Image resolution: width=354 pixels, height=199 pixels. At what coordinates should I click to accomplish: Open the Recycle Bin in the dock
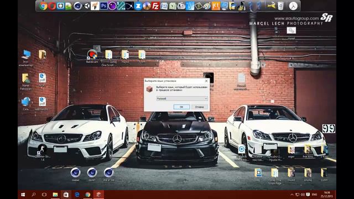pos(280,6)
